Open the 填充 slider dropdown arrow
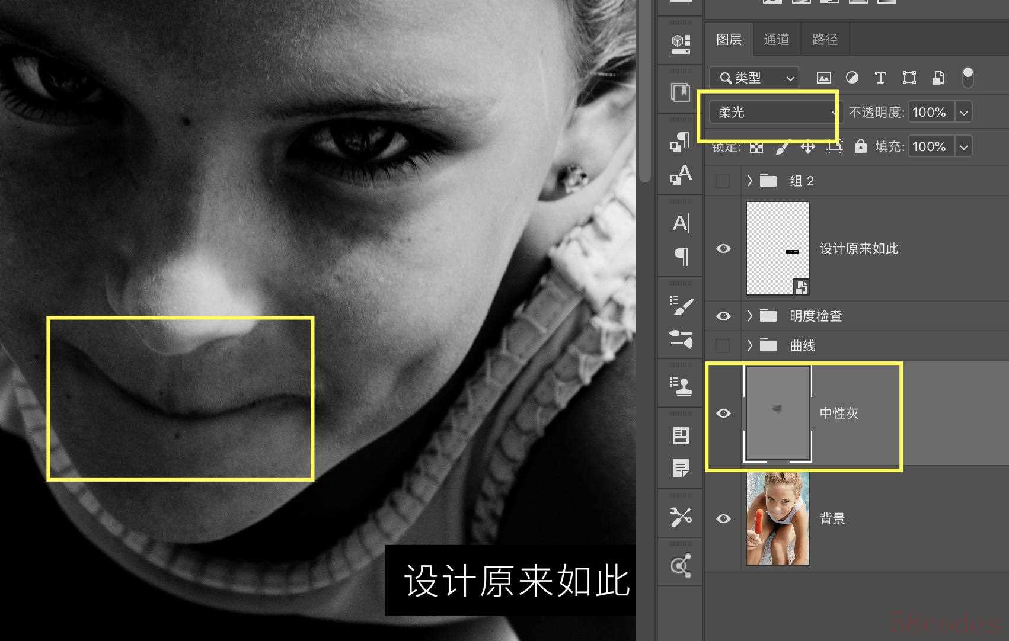The width and height of the screenshot is (1009, 641). pos(964,146)
